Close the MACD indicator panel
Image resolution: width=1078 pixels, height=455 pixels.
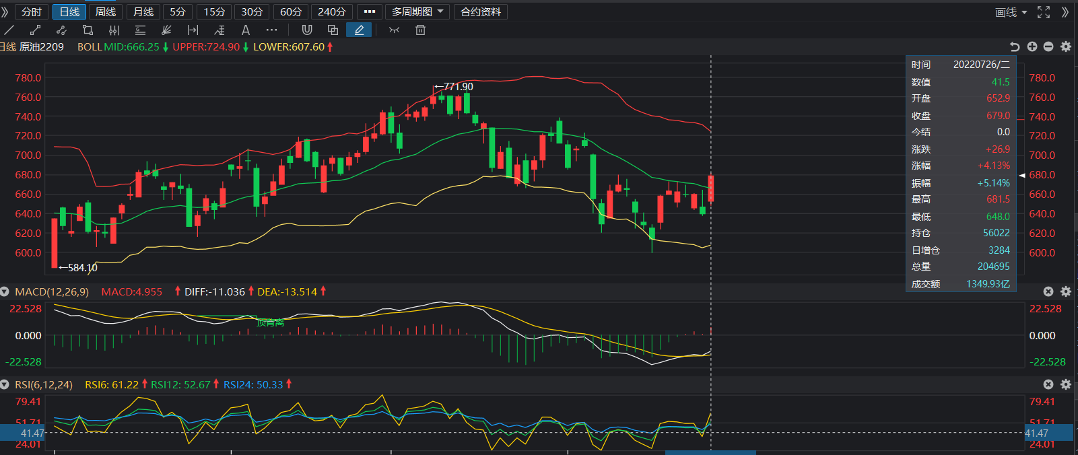(1048, 291)
